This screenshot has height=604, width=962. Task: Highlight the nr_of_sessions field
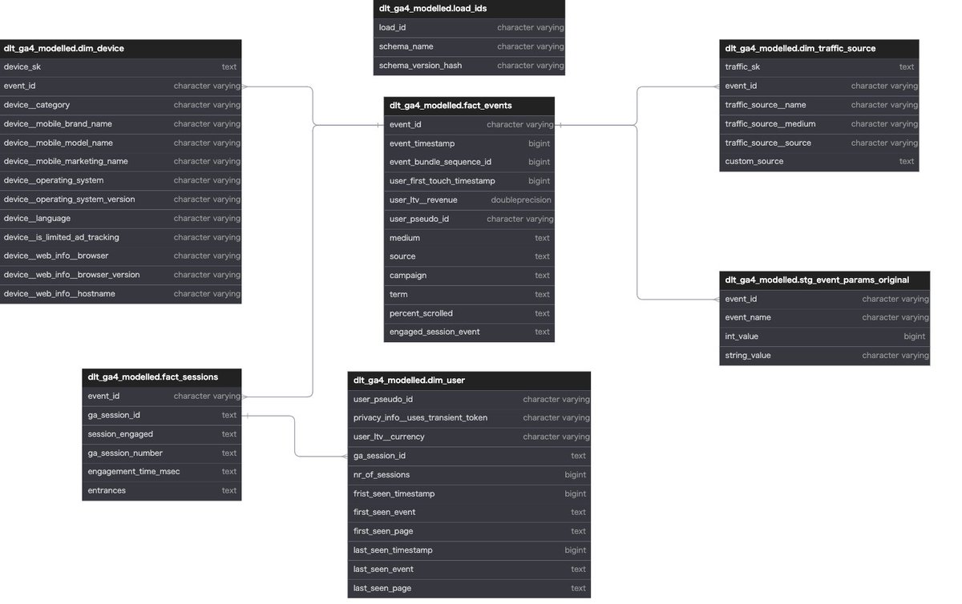tap(469, 475)
